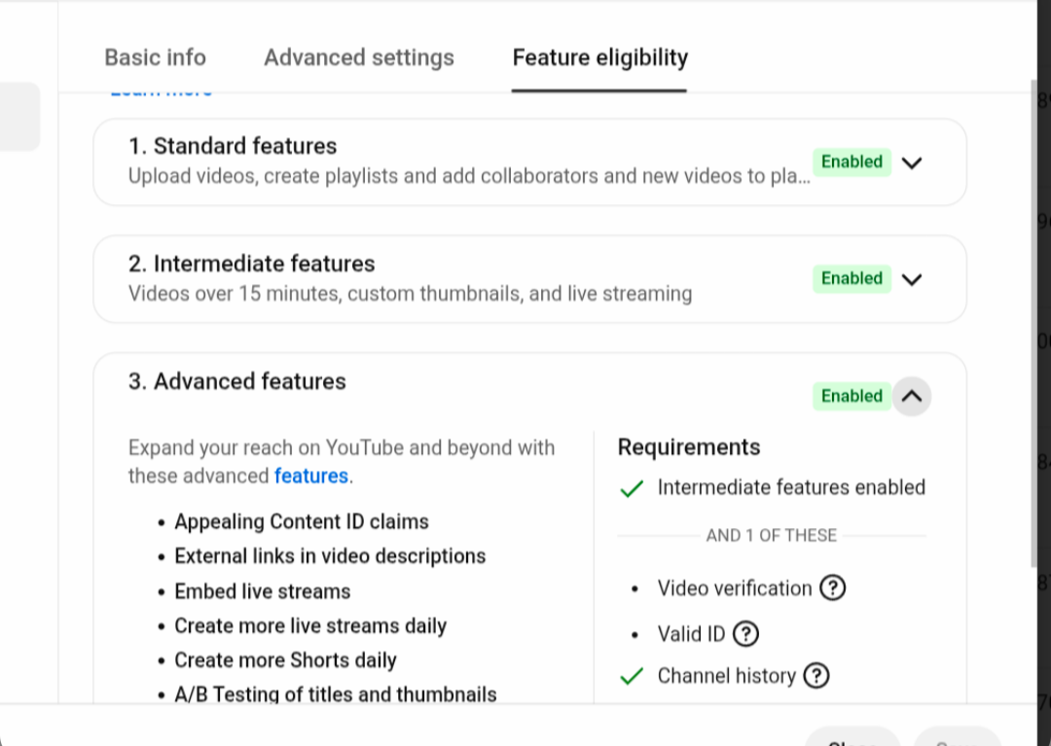This screenshot has width=1051, height=746.
Task: Collapse the Advanced features section chevron
Action: 912,396
